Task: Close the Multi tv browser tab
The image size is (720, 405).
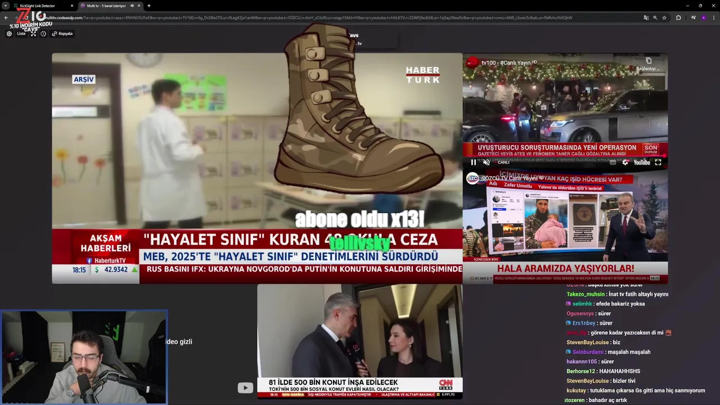Action: click(139, 6)
